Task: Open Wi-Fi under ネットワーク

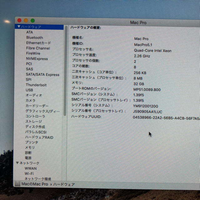Action: pyautogui.click(x=29, y=174)
